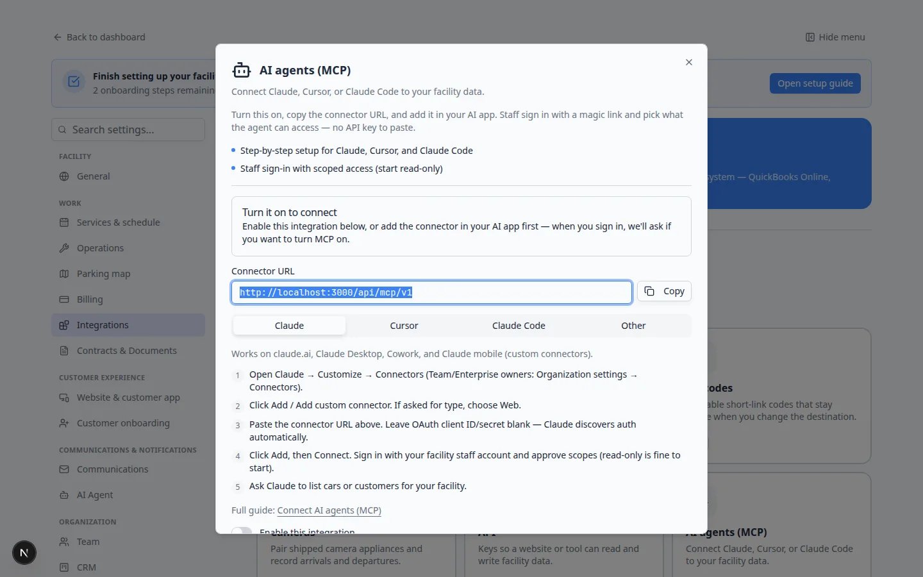Click the checklist icon in the setup banner
This screenshot has width=923, height=577.
click(x=74, y=82)
